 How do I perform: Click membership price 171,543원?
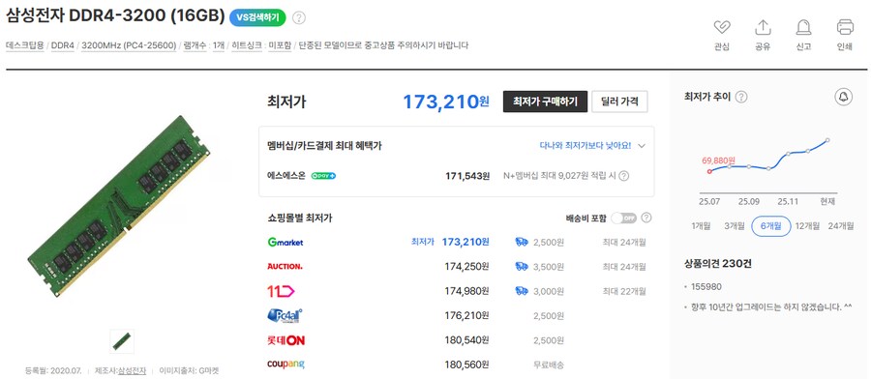coord(467,176)
